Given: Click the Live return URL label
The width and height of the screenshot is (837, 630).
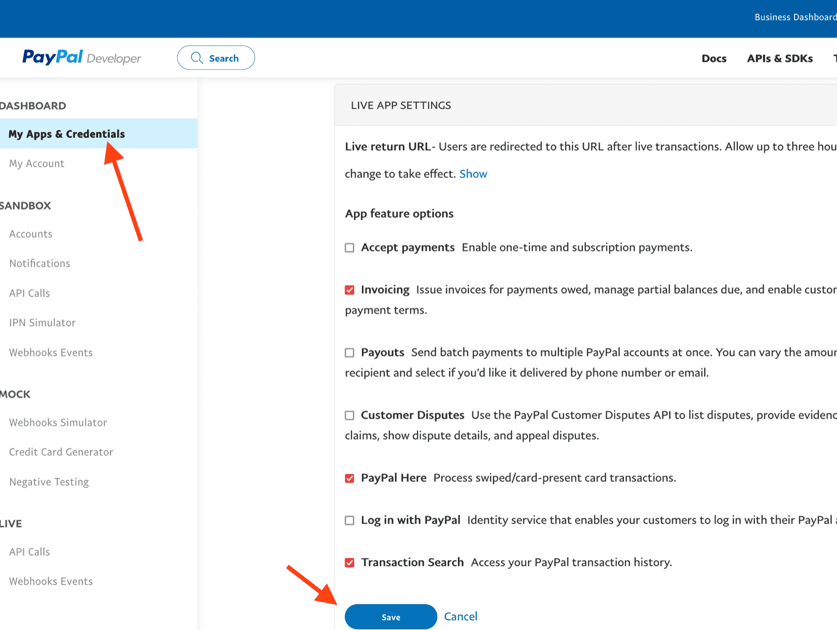Looking at the screenshot, I should coord(388,146).
